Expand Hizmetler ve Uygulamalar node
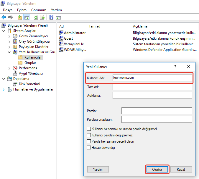The height and width of the screenshot is (179, 199). click(x=4, y=89)
